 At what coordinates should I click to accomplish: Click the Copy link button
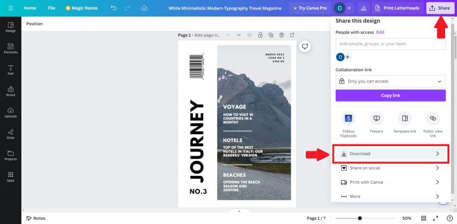[390, 96]
